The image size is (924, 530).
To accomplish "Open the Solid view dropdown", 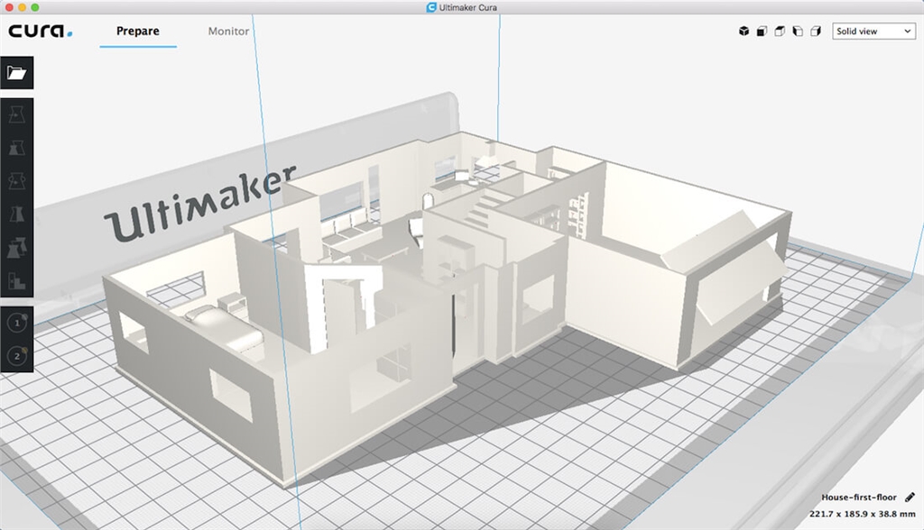I will (x=873, y=32).
